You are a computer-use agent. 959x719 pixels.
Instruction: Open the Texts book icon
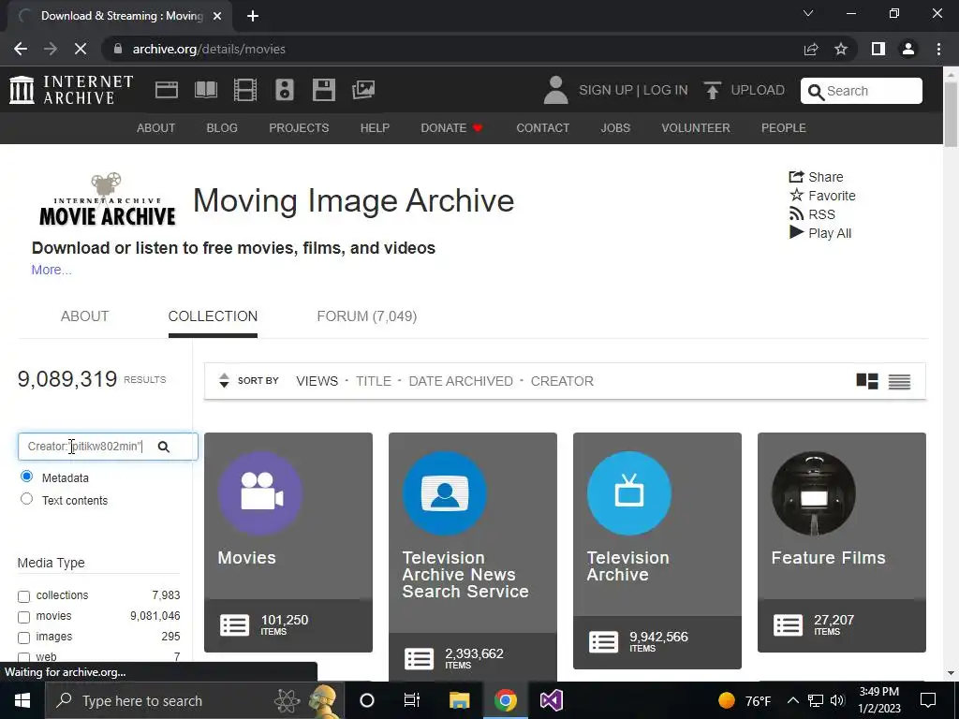(x=205, y=90)
